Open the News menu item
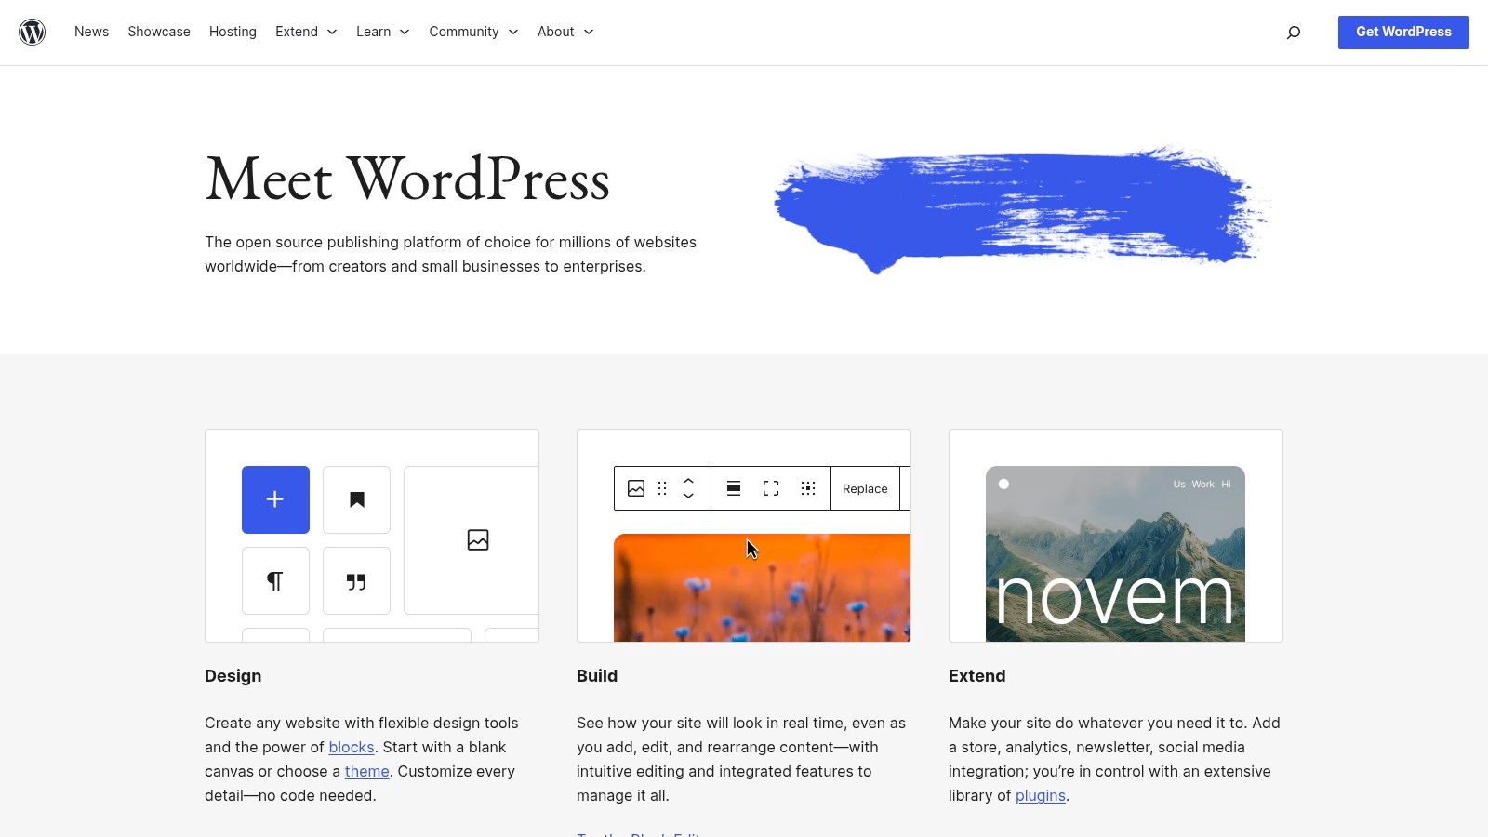The height and width of the screenshot is (837, 1488). click(91, 32)
